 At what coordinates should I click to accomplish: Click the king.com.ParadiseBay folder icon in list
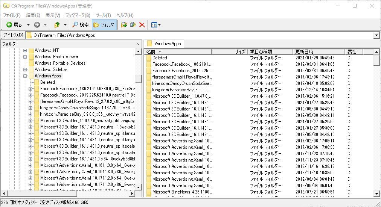[x=149, y=90]
